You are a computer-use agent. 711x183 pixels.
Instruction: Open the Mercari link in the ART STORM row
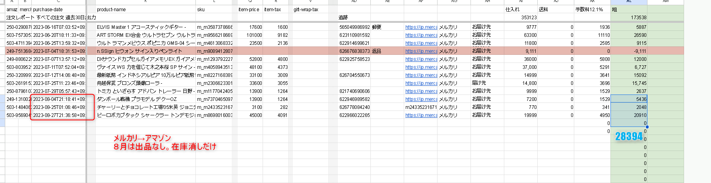(x=421, y=35)
